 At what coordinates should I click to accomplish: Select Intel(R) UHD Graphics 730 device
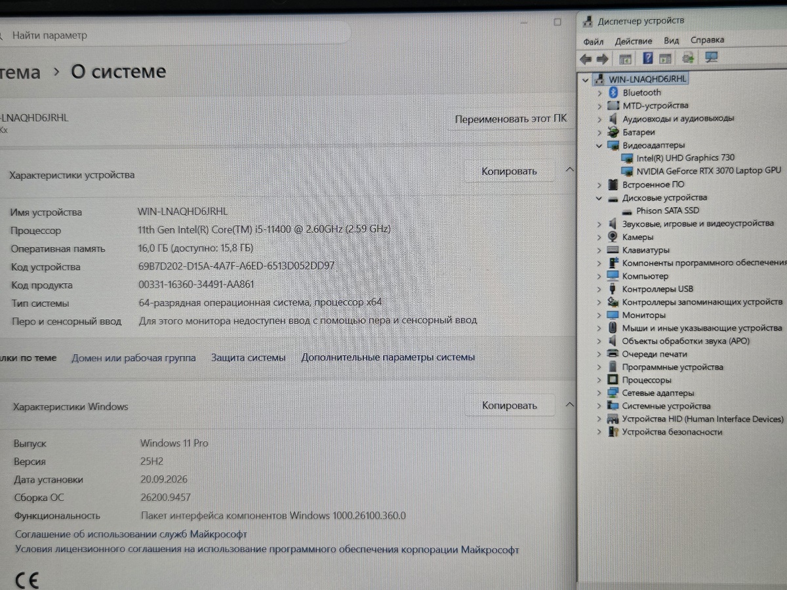click(685, 157)
